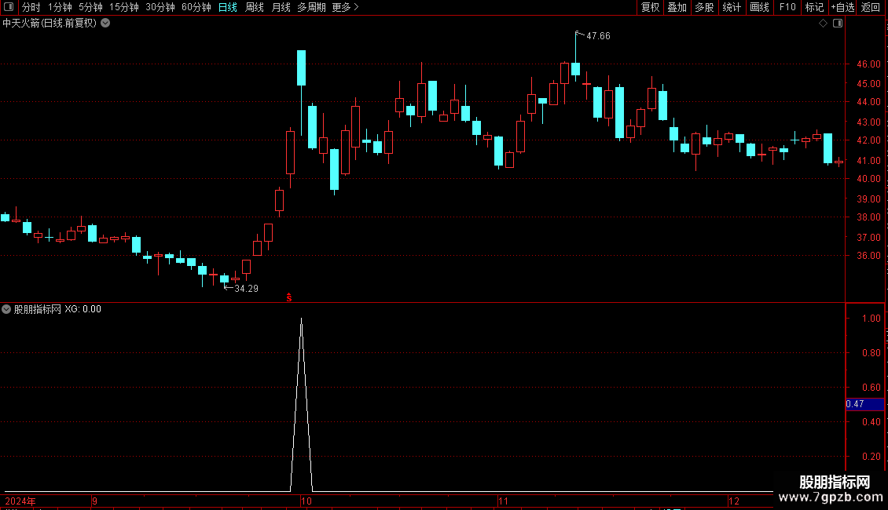Click the 标记 mark button
The width and height of the screenshot is (888, 510).
pos(814,7)
